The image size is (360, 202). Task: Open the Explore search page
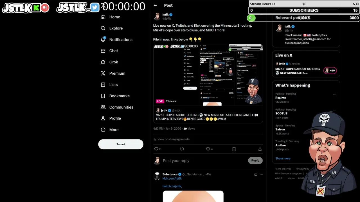112,28
